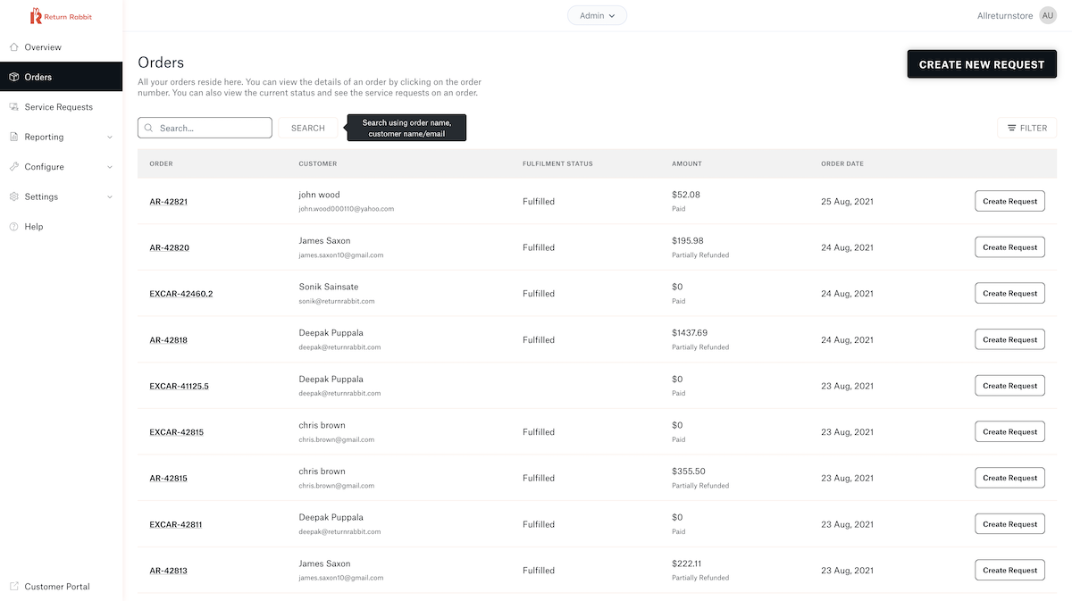The image size is (1072, 601).
Task: Create Request for order EXCAR-42811
Action: [1009, 524]
